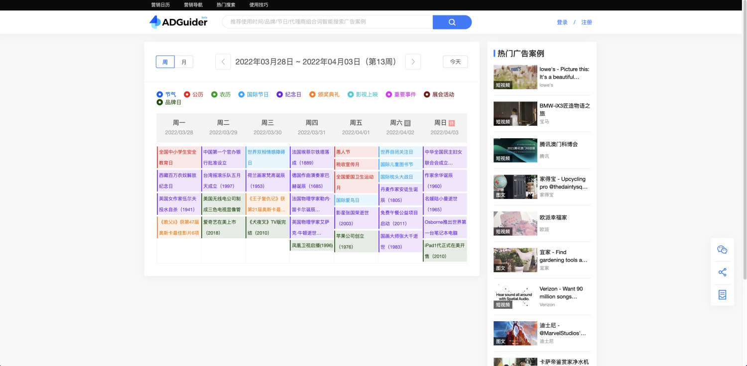This screenshot has width=747, height=366.
Task: Open the 西藏百万农奴解放纪念日 event
Action: [179, 181]
